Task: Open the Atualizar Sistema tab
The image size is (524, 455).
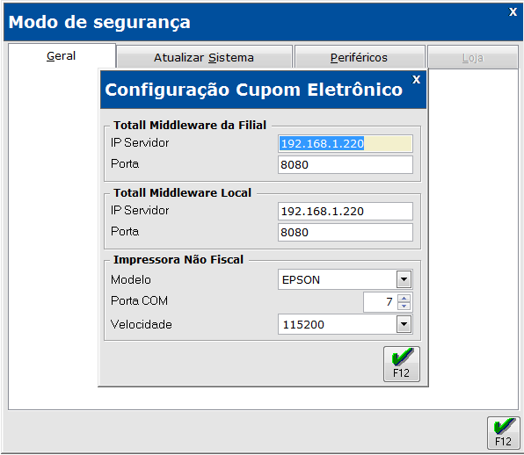Action: (204, 57)
